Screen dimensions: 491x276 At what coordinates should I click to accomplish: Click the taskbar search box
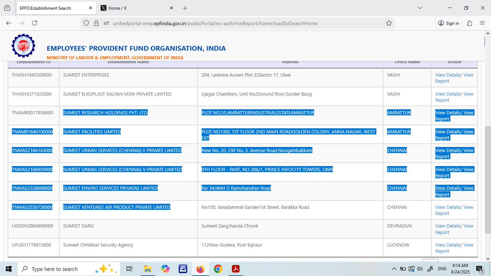[x=70, y=269]
